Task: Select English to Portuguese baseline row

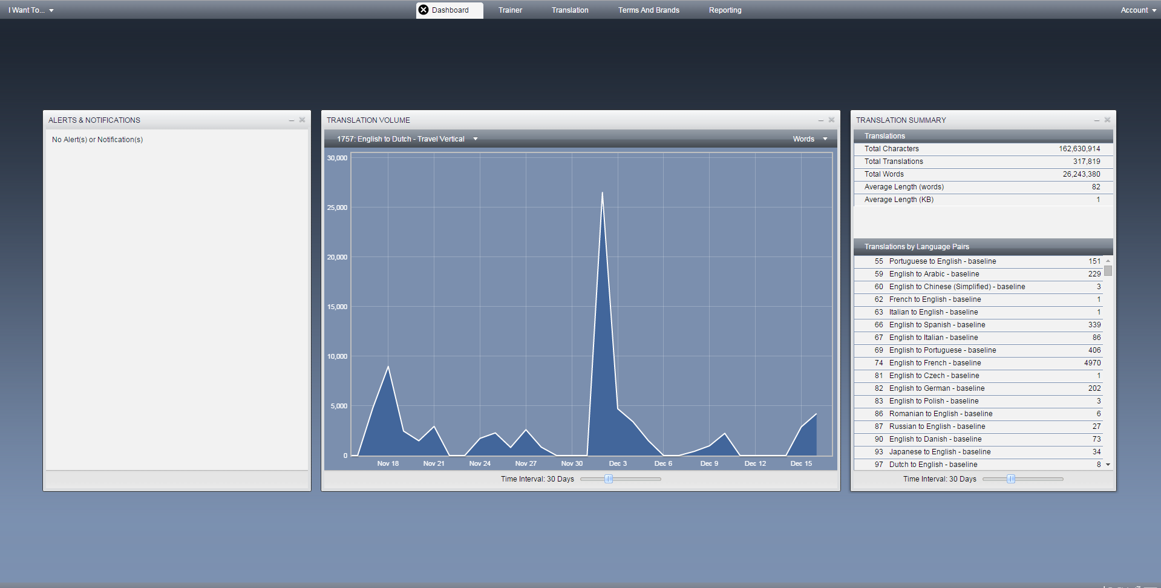Action: [x=978, y=350]
